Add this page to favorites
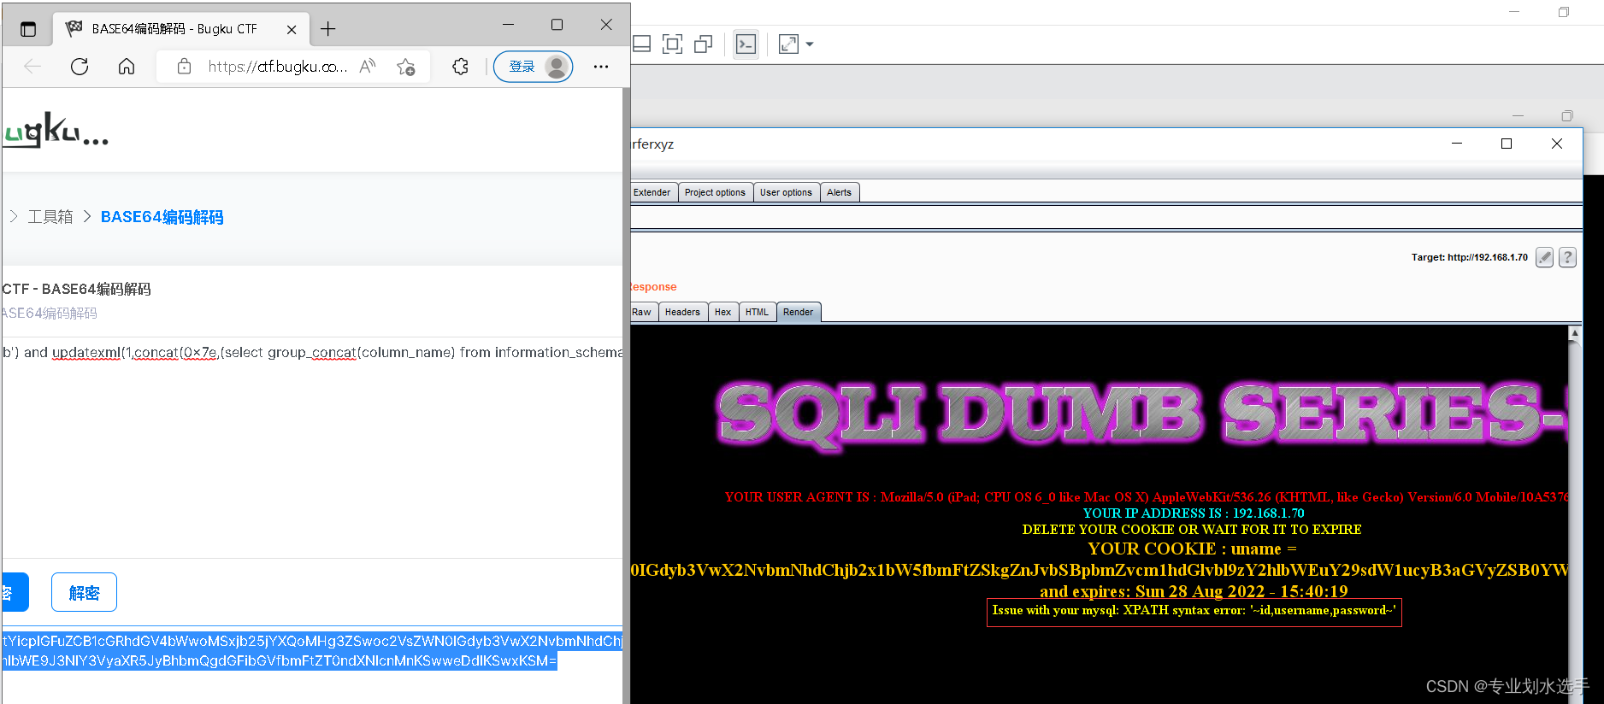1604x704 pixels. (406, 67)
